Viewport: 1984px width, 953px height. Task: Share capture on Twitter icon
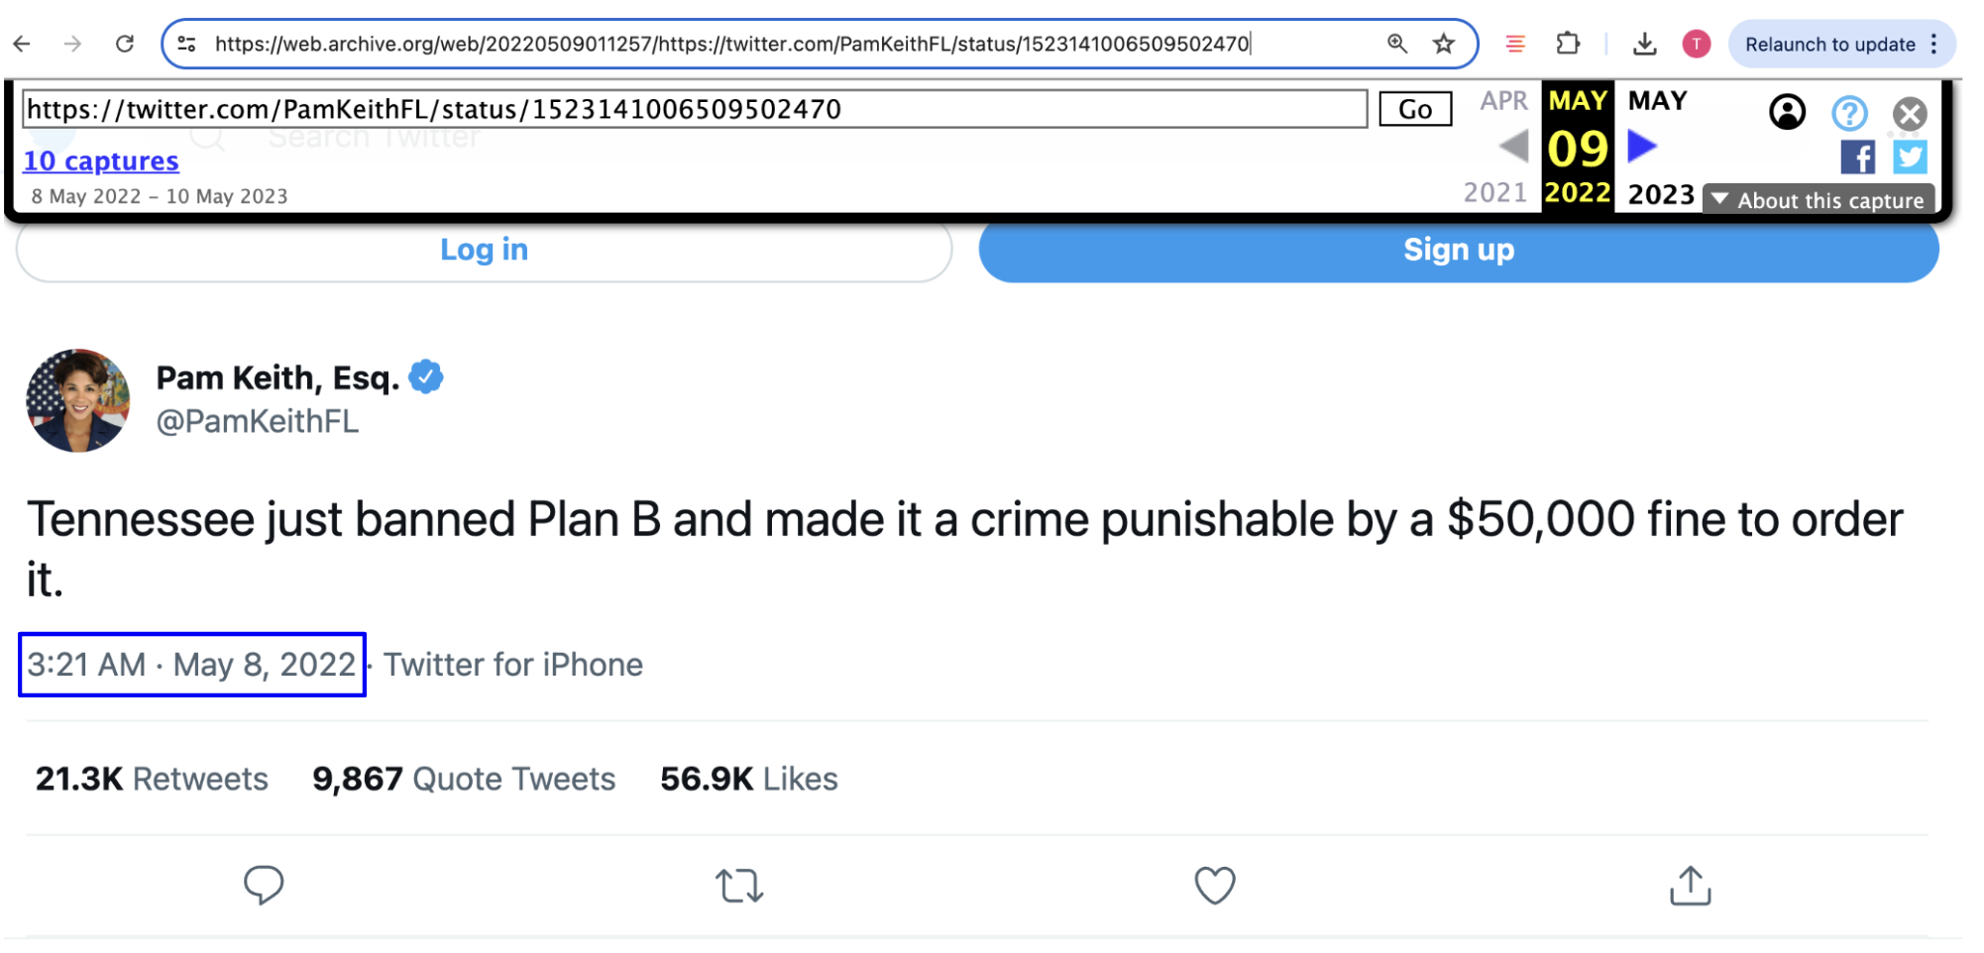(1910, 158)
